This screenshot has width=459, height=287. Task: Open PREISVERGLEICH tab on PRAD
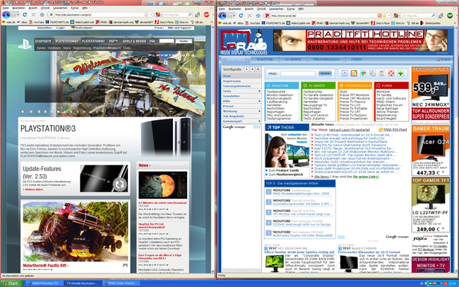(326, 59)
